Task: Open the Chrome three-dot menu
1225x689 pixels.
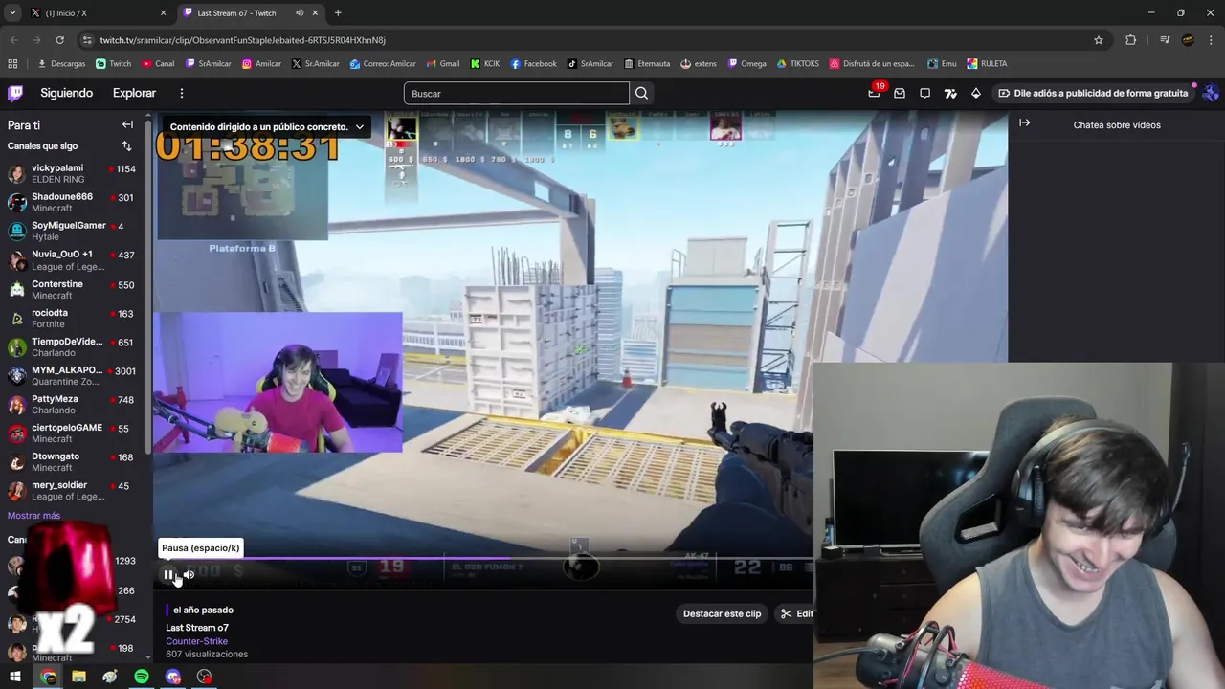Action: 1212,40
